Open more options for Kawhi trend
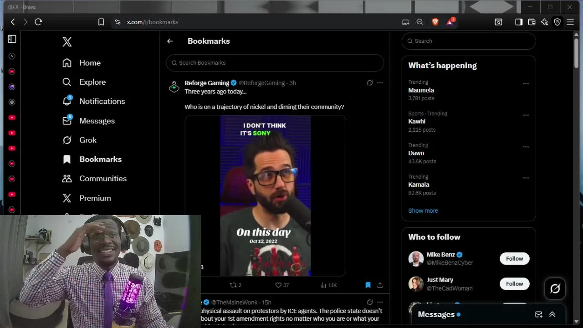583x328 pixels. (526, 115)
